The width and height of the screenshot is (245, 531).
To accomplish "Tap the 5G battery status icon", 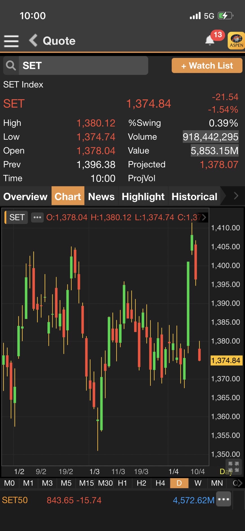I will (226, 16).
